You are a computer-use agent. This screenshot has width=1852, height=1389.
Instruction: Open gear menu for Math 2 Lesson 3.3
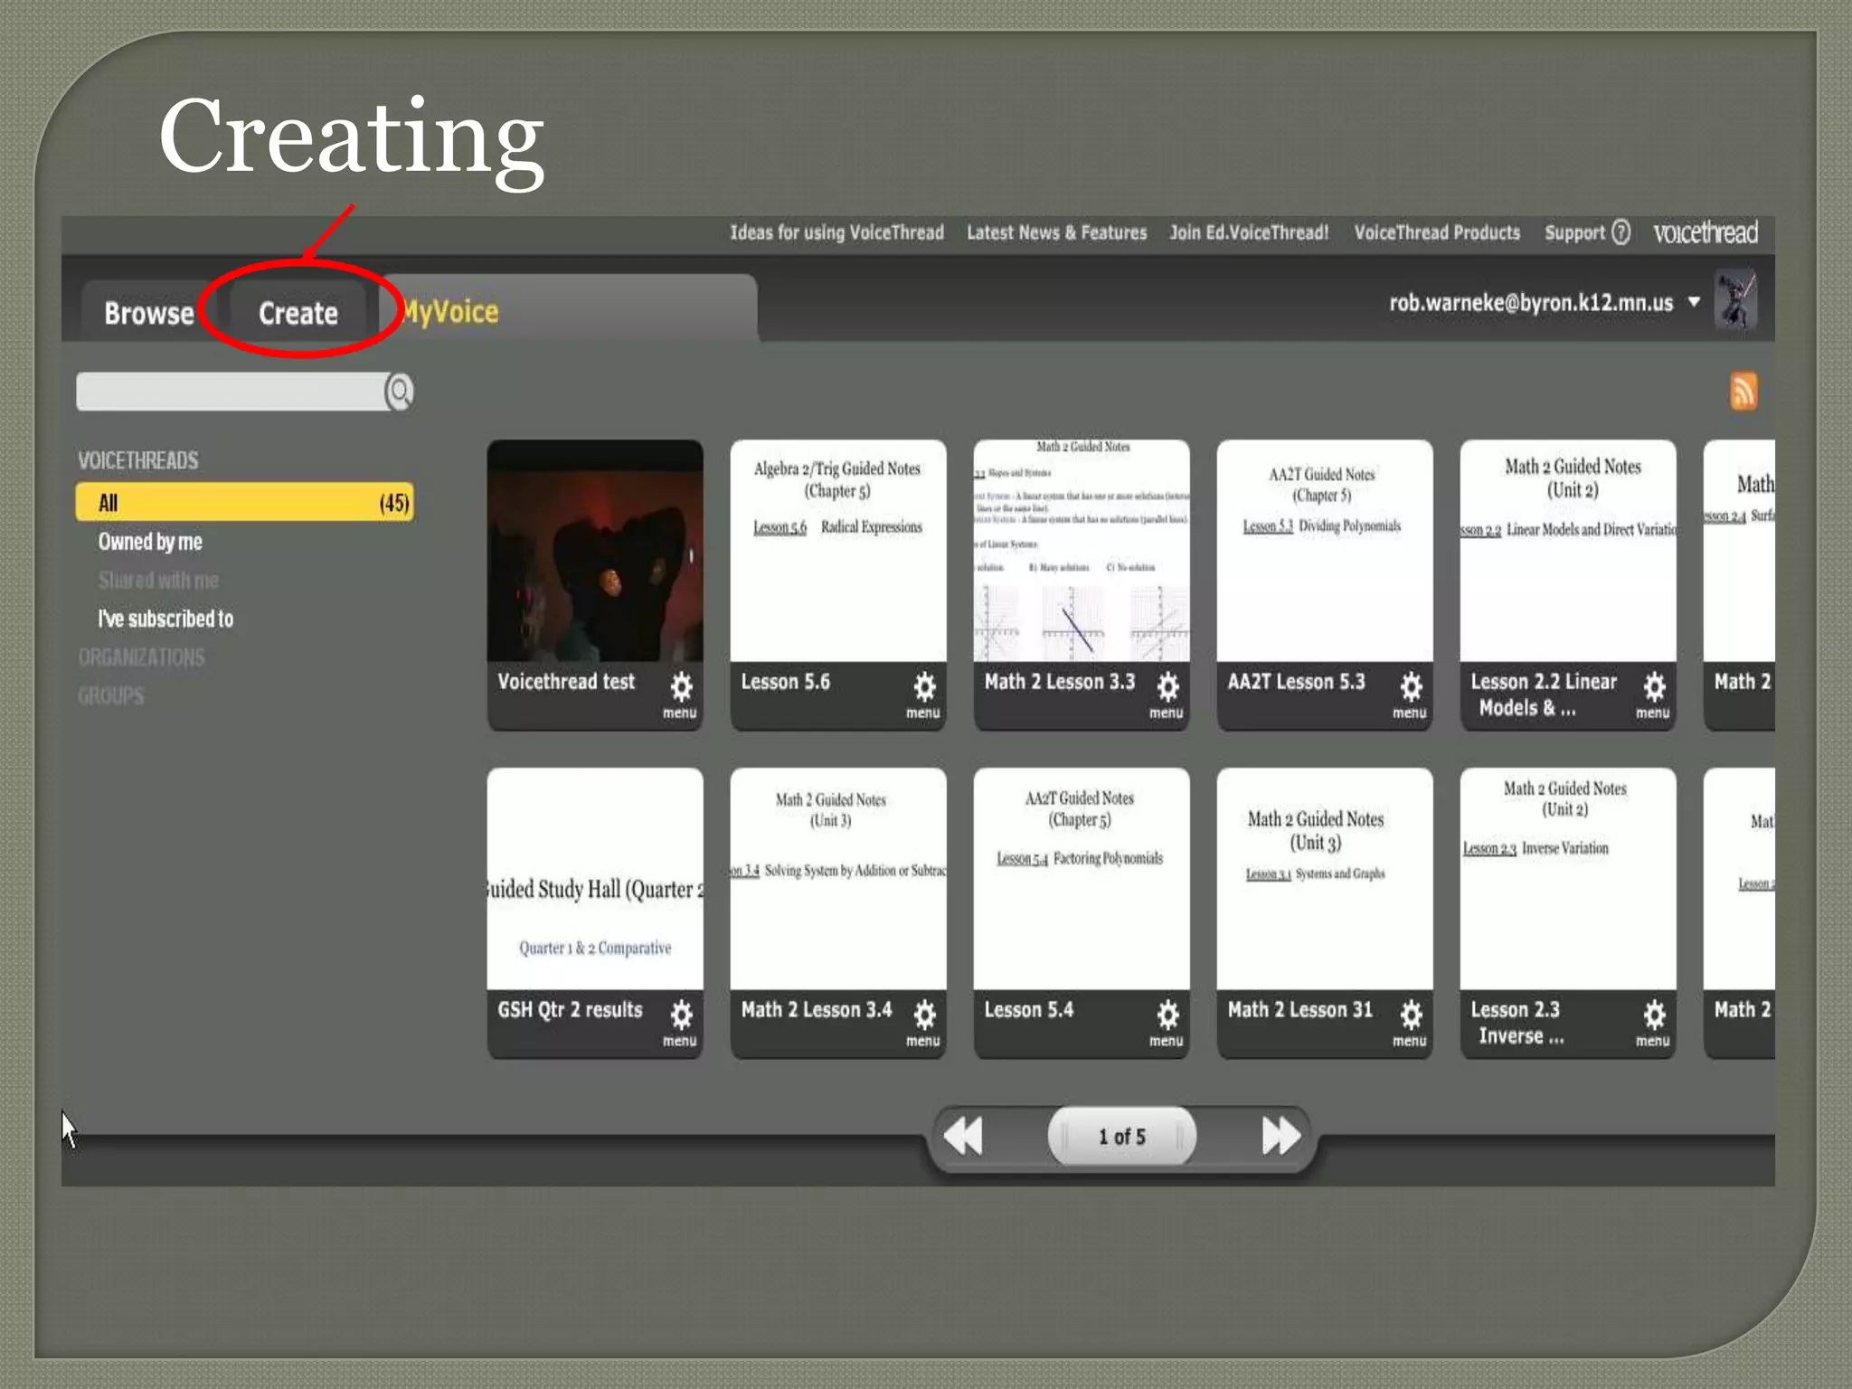[1167, 687]
